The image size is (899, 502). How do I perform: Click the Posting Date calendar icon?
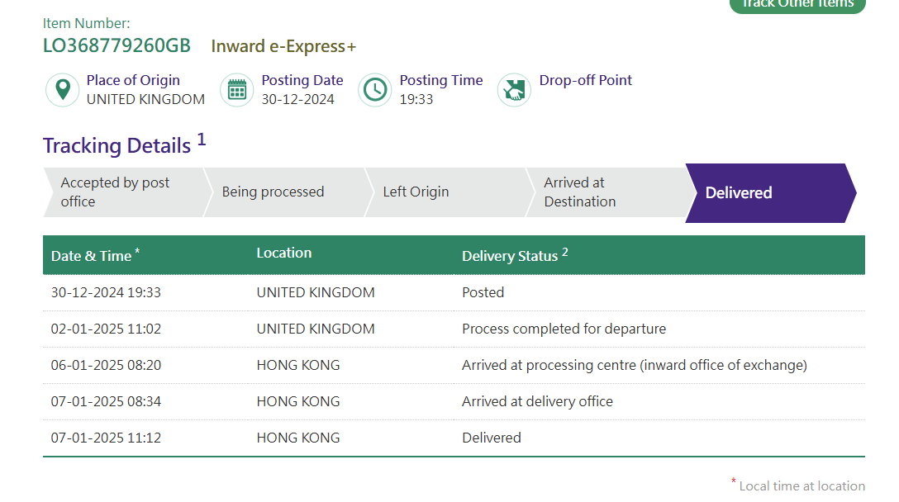point(237,90)
